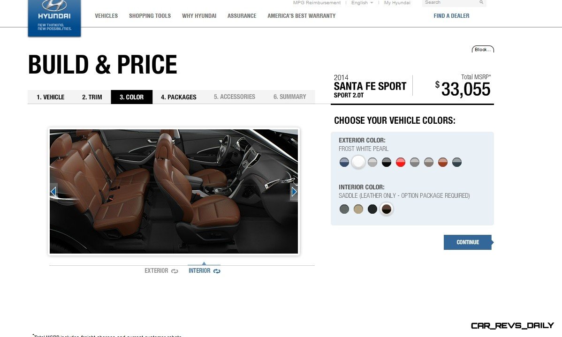Click the interior car preview image
Viewport: 562px width, 337px height.
(174, 192)
